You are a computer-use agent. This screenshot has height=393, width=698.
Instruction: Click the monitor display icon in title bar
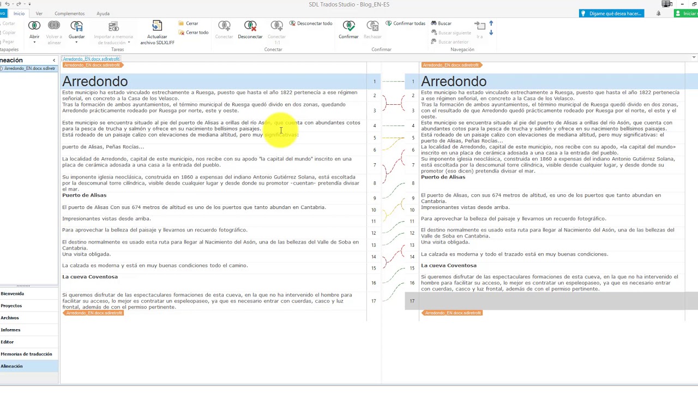(x=666, y=4)
